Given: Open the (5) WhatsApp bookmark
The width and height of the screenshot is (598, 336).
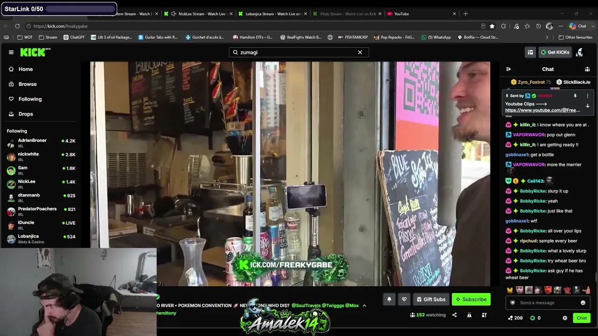Looking at the screenshot, I should [x=436, y=37].
